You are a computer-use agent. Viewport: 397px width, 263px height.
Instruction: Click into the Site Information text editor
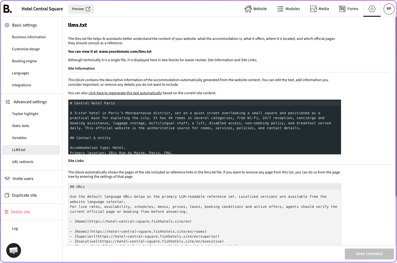pyautogui.click(x=204, y=127)
